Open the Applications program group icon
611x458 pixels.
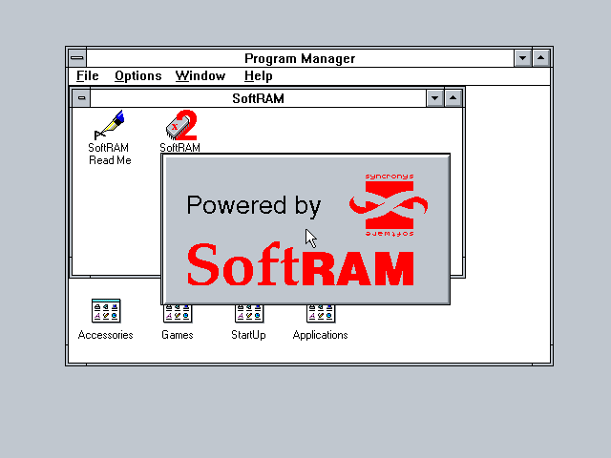point(321,314)
